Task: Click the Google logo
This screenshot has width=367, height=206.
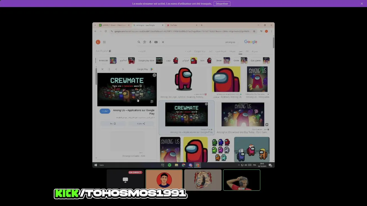Action: [x=251, y=42]
